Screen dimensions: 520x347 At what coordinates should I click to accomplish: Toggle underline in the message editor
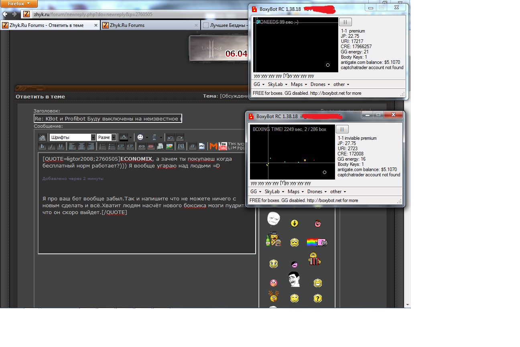click(x=61, y=147)
